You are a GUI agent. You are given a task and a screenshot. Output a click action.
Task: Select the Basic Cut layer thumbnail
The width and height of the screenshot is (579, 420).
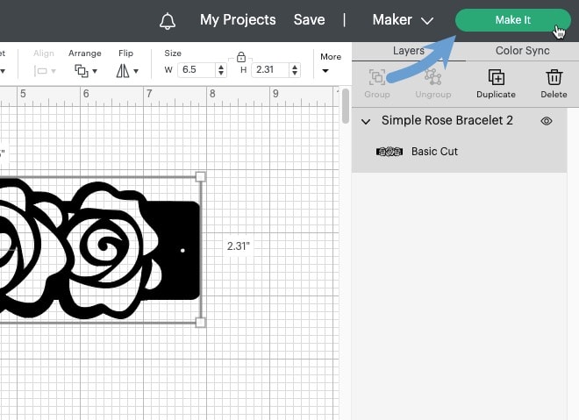[x=390, y=152]
